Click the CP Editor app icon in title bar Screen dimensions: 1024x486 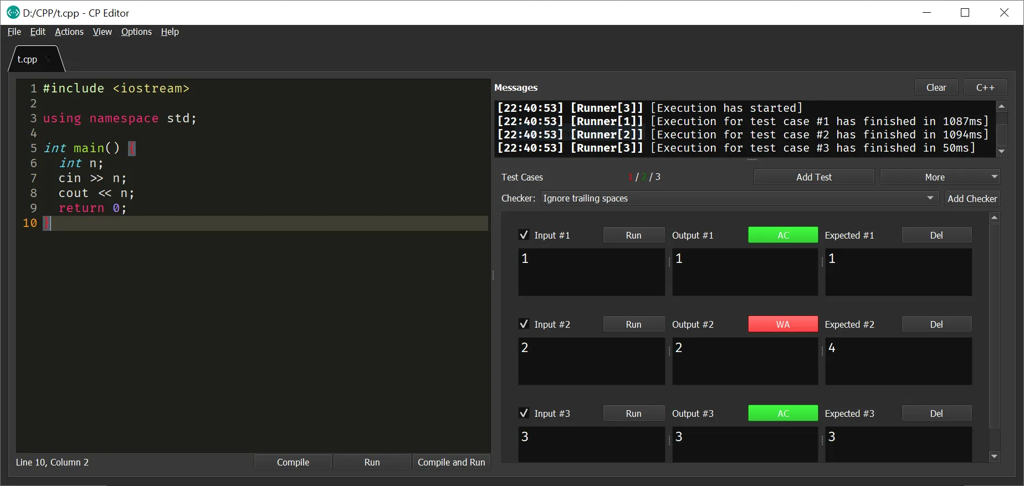[x=13, y=13]
